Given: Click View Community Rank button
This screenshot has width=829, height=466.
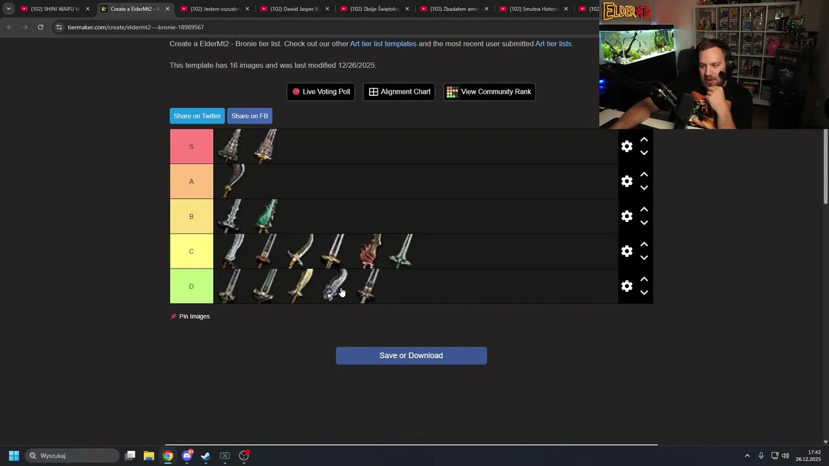Looking at the screenshot, I should point(489,92).
